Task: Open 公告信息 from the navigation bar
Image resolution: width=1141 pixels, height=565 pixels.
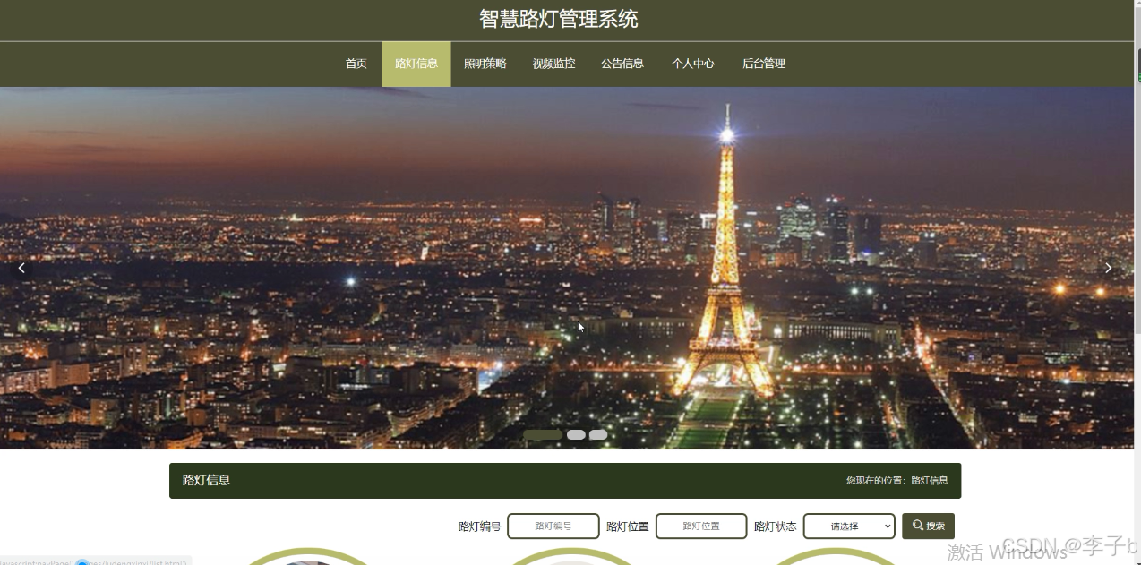Action: (622, 64)
